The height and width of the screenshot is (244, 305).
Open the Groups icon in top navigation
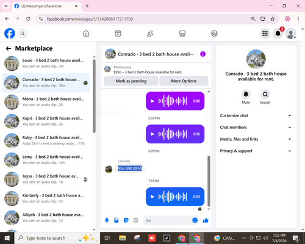[x=214, y=34]
